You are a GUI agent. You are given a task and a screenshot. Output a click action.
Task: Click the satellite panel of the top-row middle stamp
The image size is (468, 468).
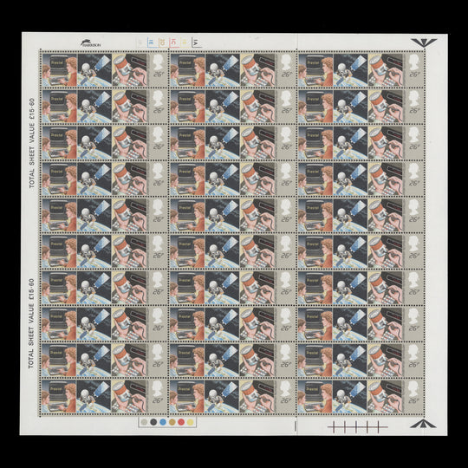[x=223, y=70]
